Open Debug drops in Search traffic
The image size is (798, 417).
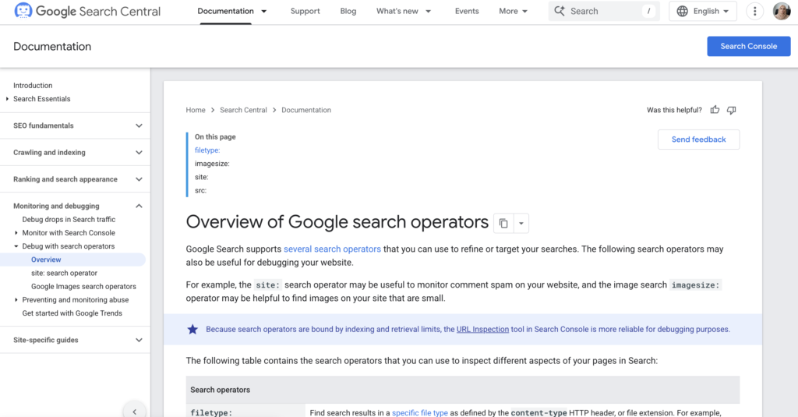(x=69, y=220)
